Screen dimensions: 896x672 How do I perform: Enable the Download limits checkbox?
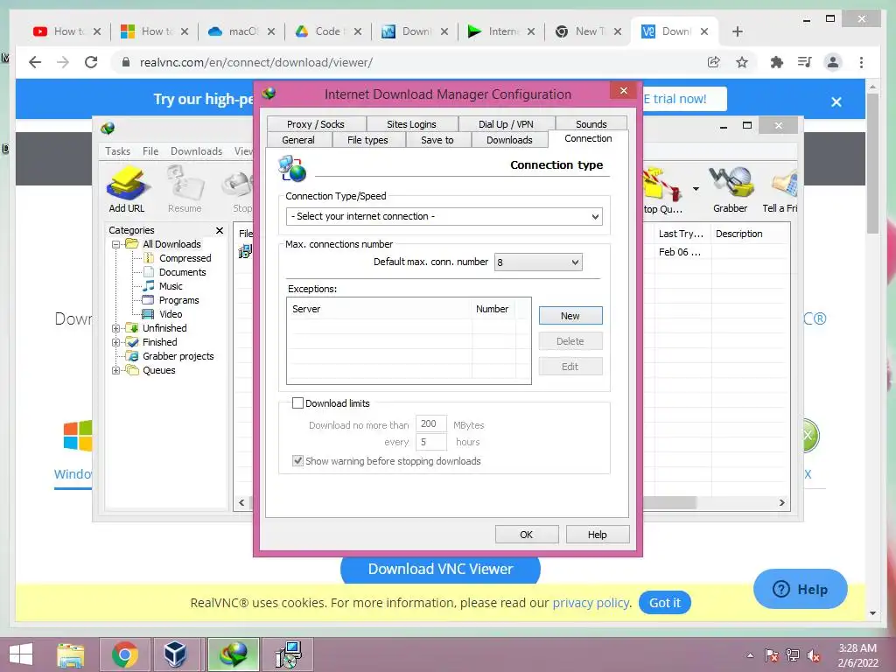click(297, 403)
